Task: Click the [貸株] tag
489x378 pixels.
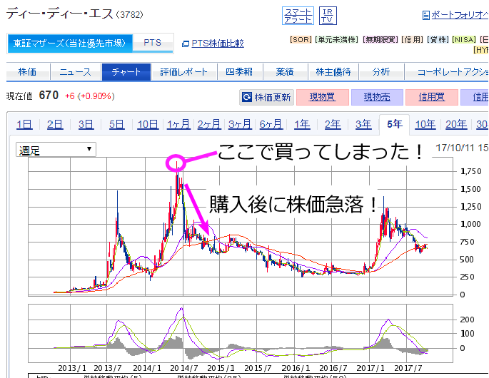Action: tap(438, 39)
